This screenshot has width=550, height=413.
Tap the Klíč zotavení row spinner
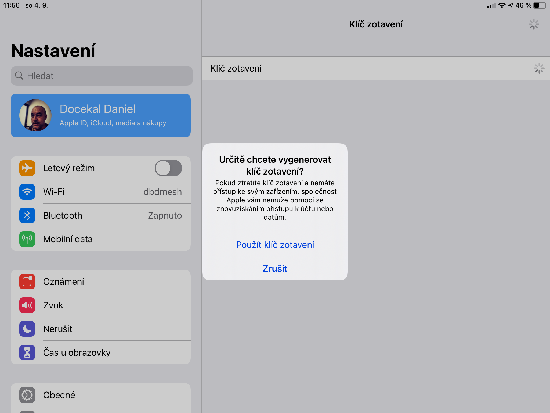click(x=539, y=68)
